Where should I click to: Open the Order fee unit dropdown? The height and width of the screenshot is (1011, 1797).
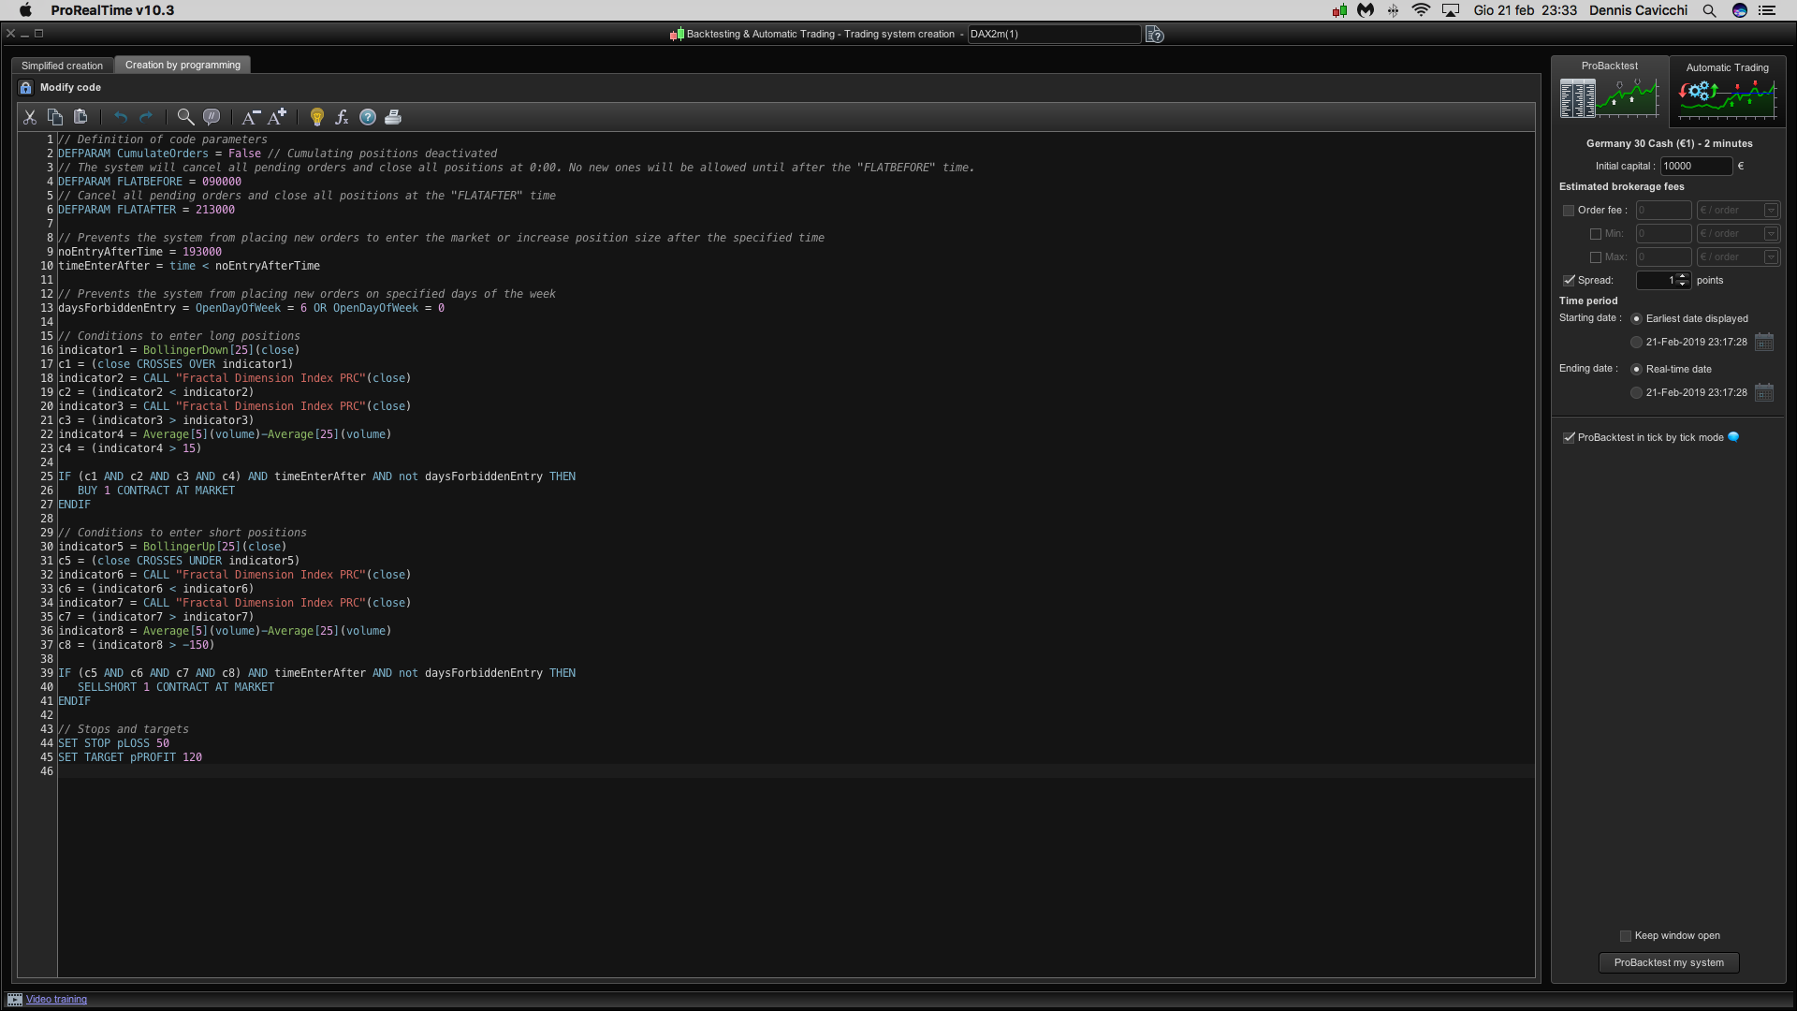tap(1771, 211)
